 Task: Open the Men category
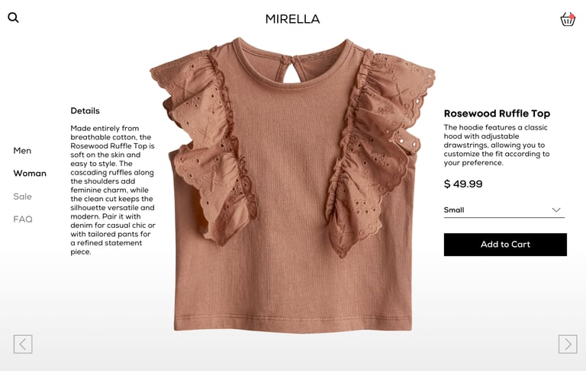(x=22, y=150)
